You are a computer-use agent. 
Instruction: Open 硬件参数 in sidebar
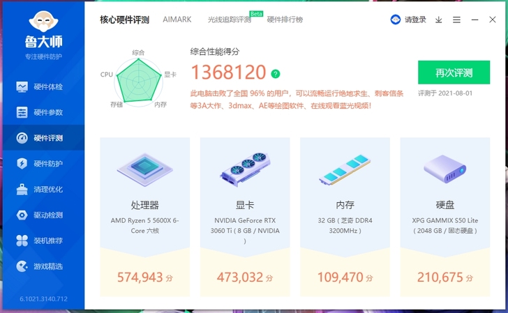(x=43, y=112)
